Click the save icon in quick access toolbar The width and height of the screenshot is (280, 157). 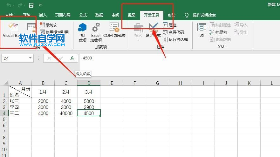[x=31, y=5]
